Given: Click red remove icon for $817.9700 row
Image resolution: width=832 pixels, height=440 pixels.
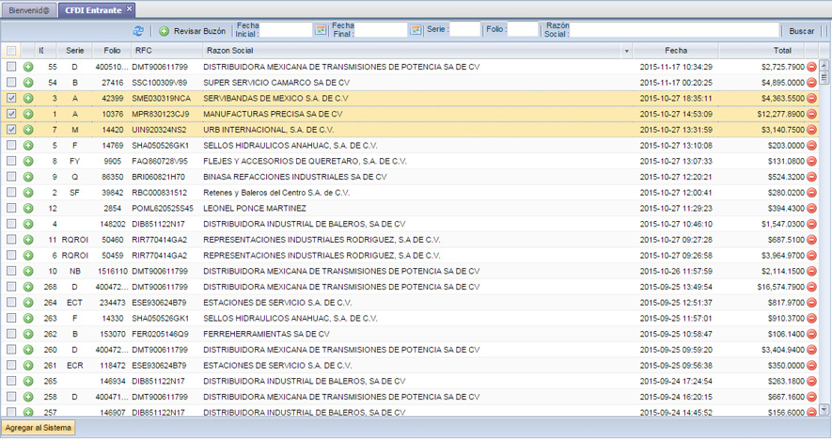Looking at the screenshot, I should tap(812, 303).
